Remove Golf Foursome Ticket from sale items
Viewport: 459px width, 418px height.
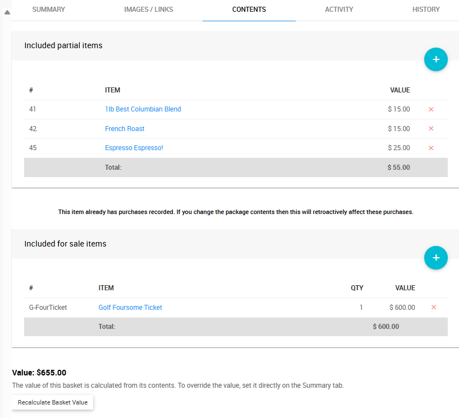(434, 308)
